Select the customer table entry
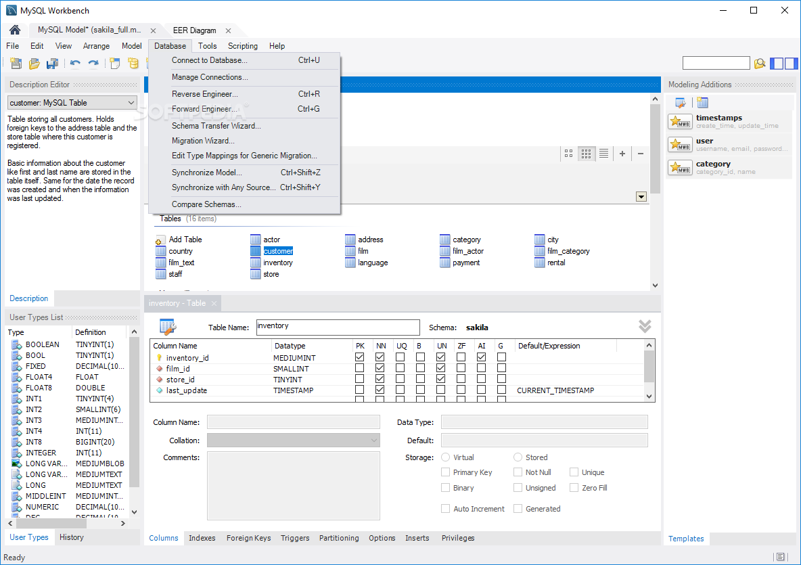The height and width of the screenshot is (565, 801). click(279, 251)
